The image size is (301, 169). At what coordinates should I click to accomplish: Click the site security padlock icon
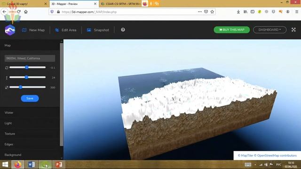coord(58,12)
